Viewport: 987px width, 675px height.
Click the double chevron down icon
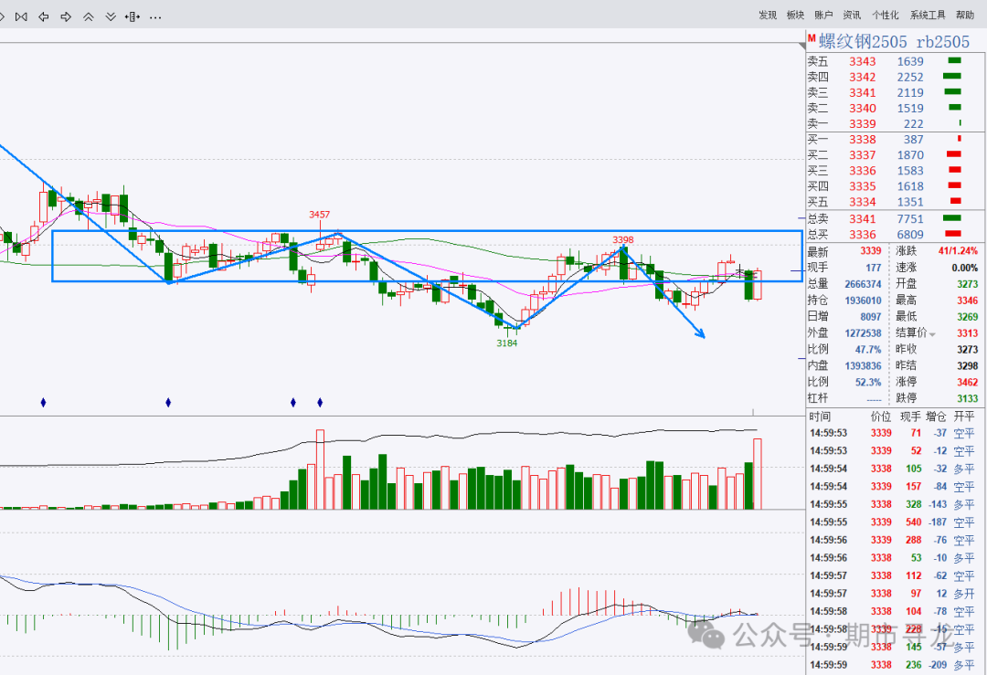click(111, 17)
